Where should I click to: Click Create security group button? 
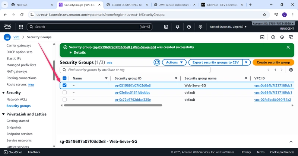tap(273, 62)
